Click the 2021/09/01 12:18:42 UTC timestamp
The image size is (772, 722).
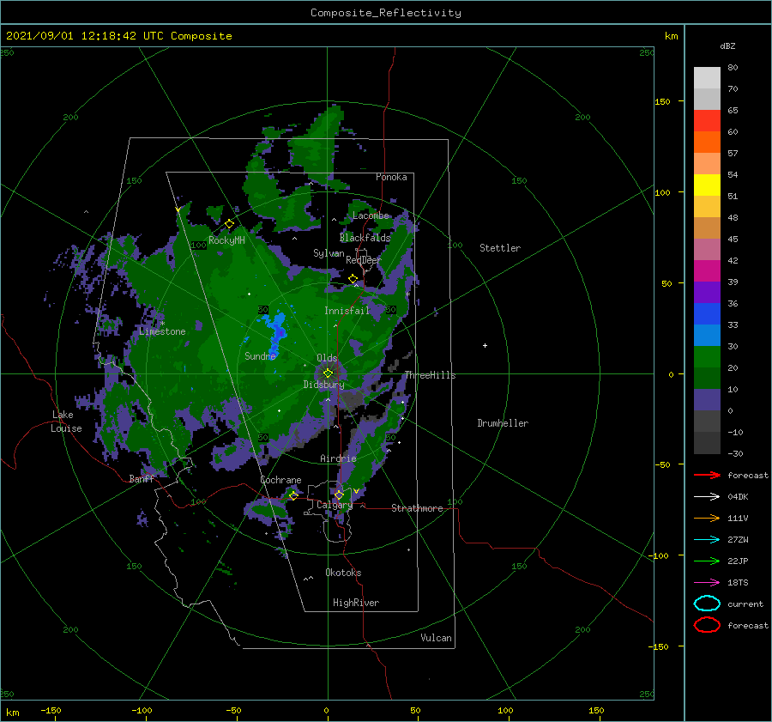pyautogui.click(x=119, y=36)
